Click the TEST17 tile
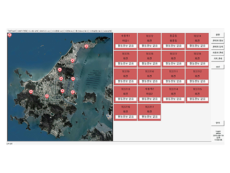Viewport: 230px width, 173px height. click(x=149, y=112)
